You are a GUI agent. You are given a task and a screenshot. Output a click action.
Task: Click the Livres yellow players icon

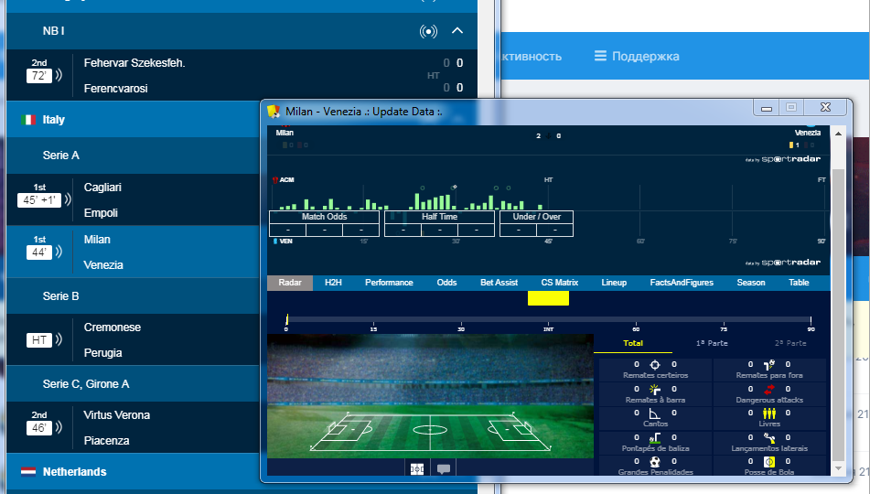[x=768, y=413]
